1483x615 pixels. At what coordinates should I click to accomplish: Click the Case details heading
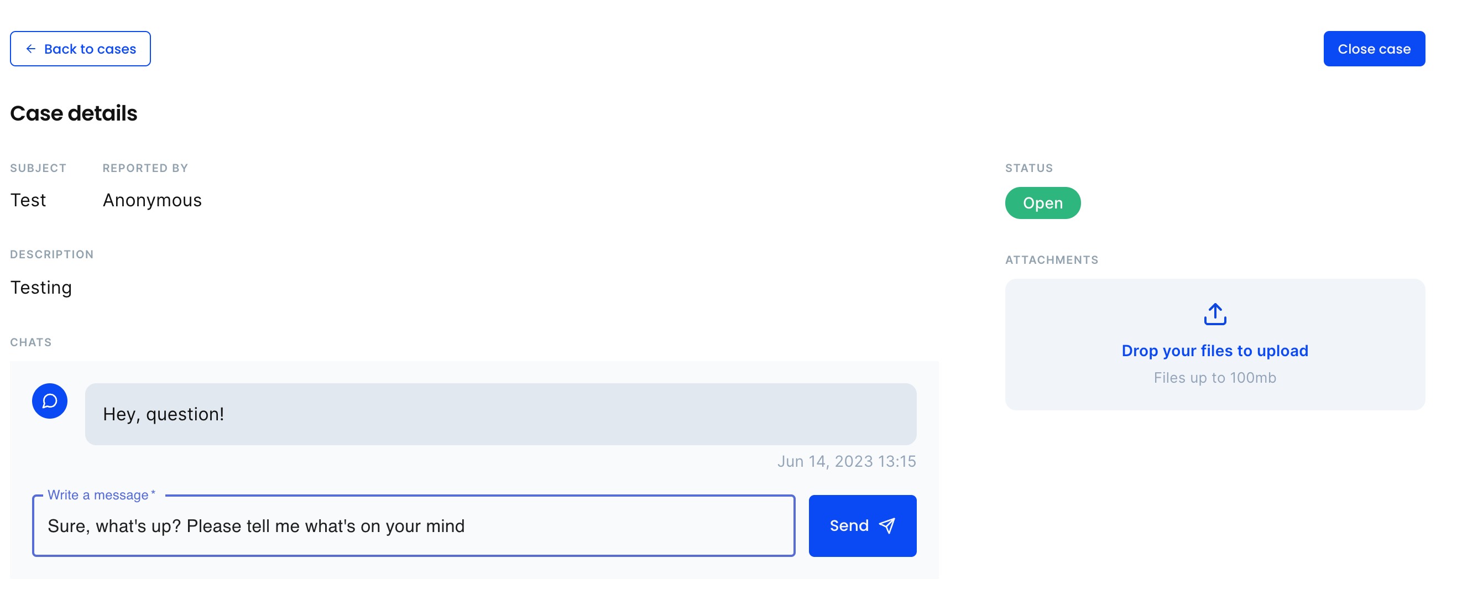[74, 113]
